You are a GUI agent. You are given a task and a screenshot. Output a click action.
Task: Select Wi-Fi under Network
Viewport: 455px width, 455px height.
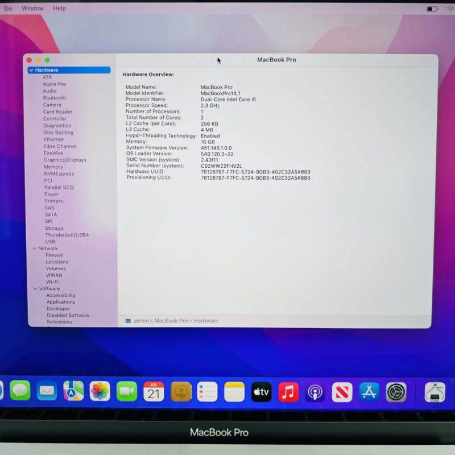pyautogui.click(x=52, y=282)
